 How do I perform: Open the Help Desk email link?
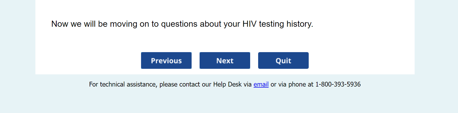click(x=261, y=84)
